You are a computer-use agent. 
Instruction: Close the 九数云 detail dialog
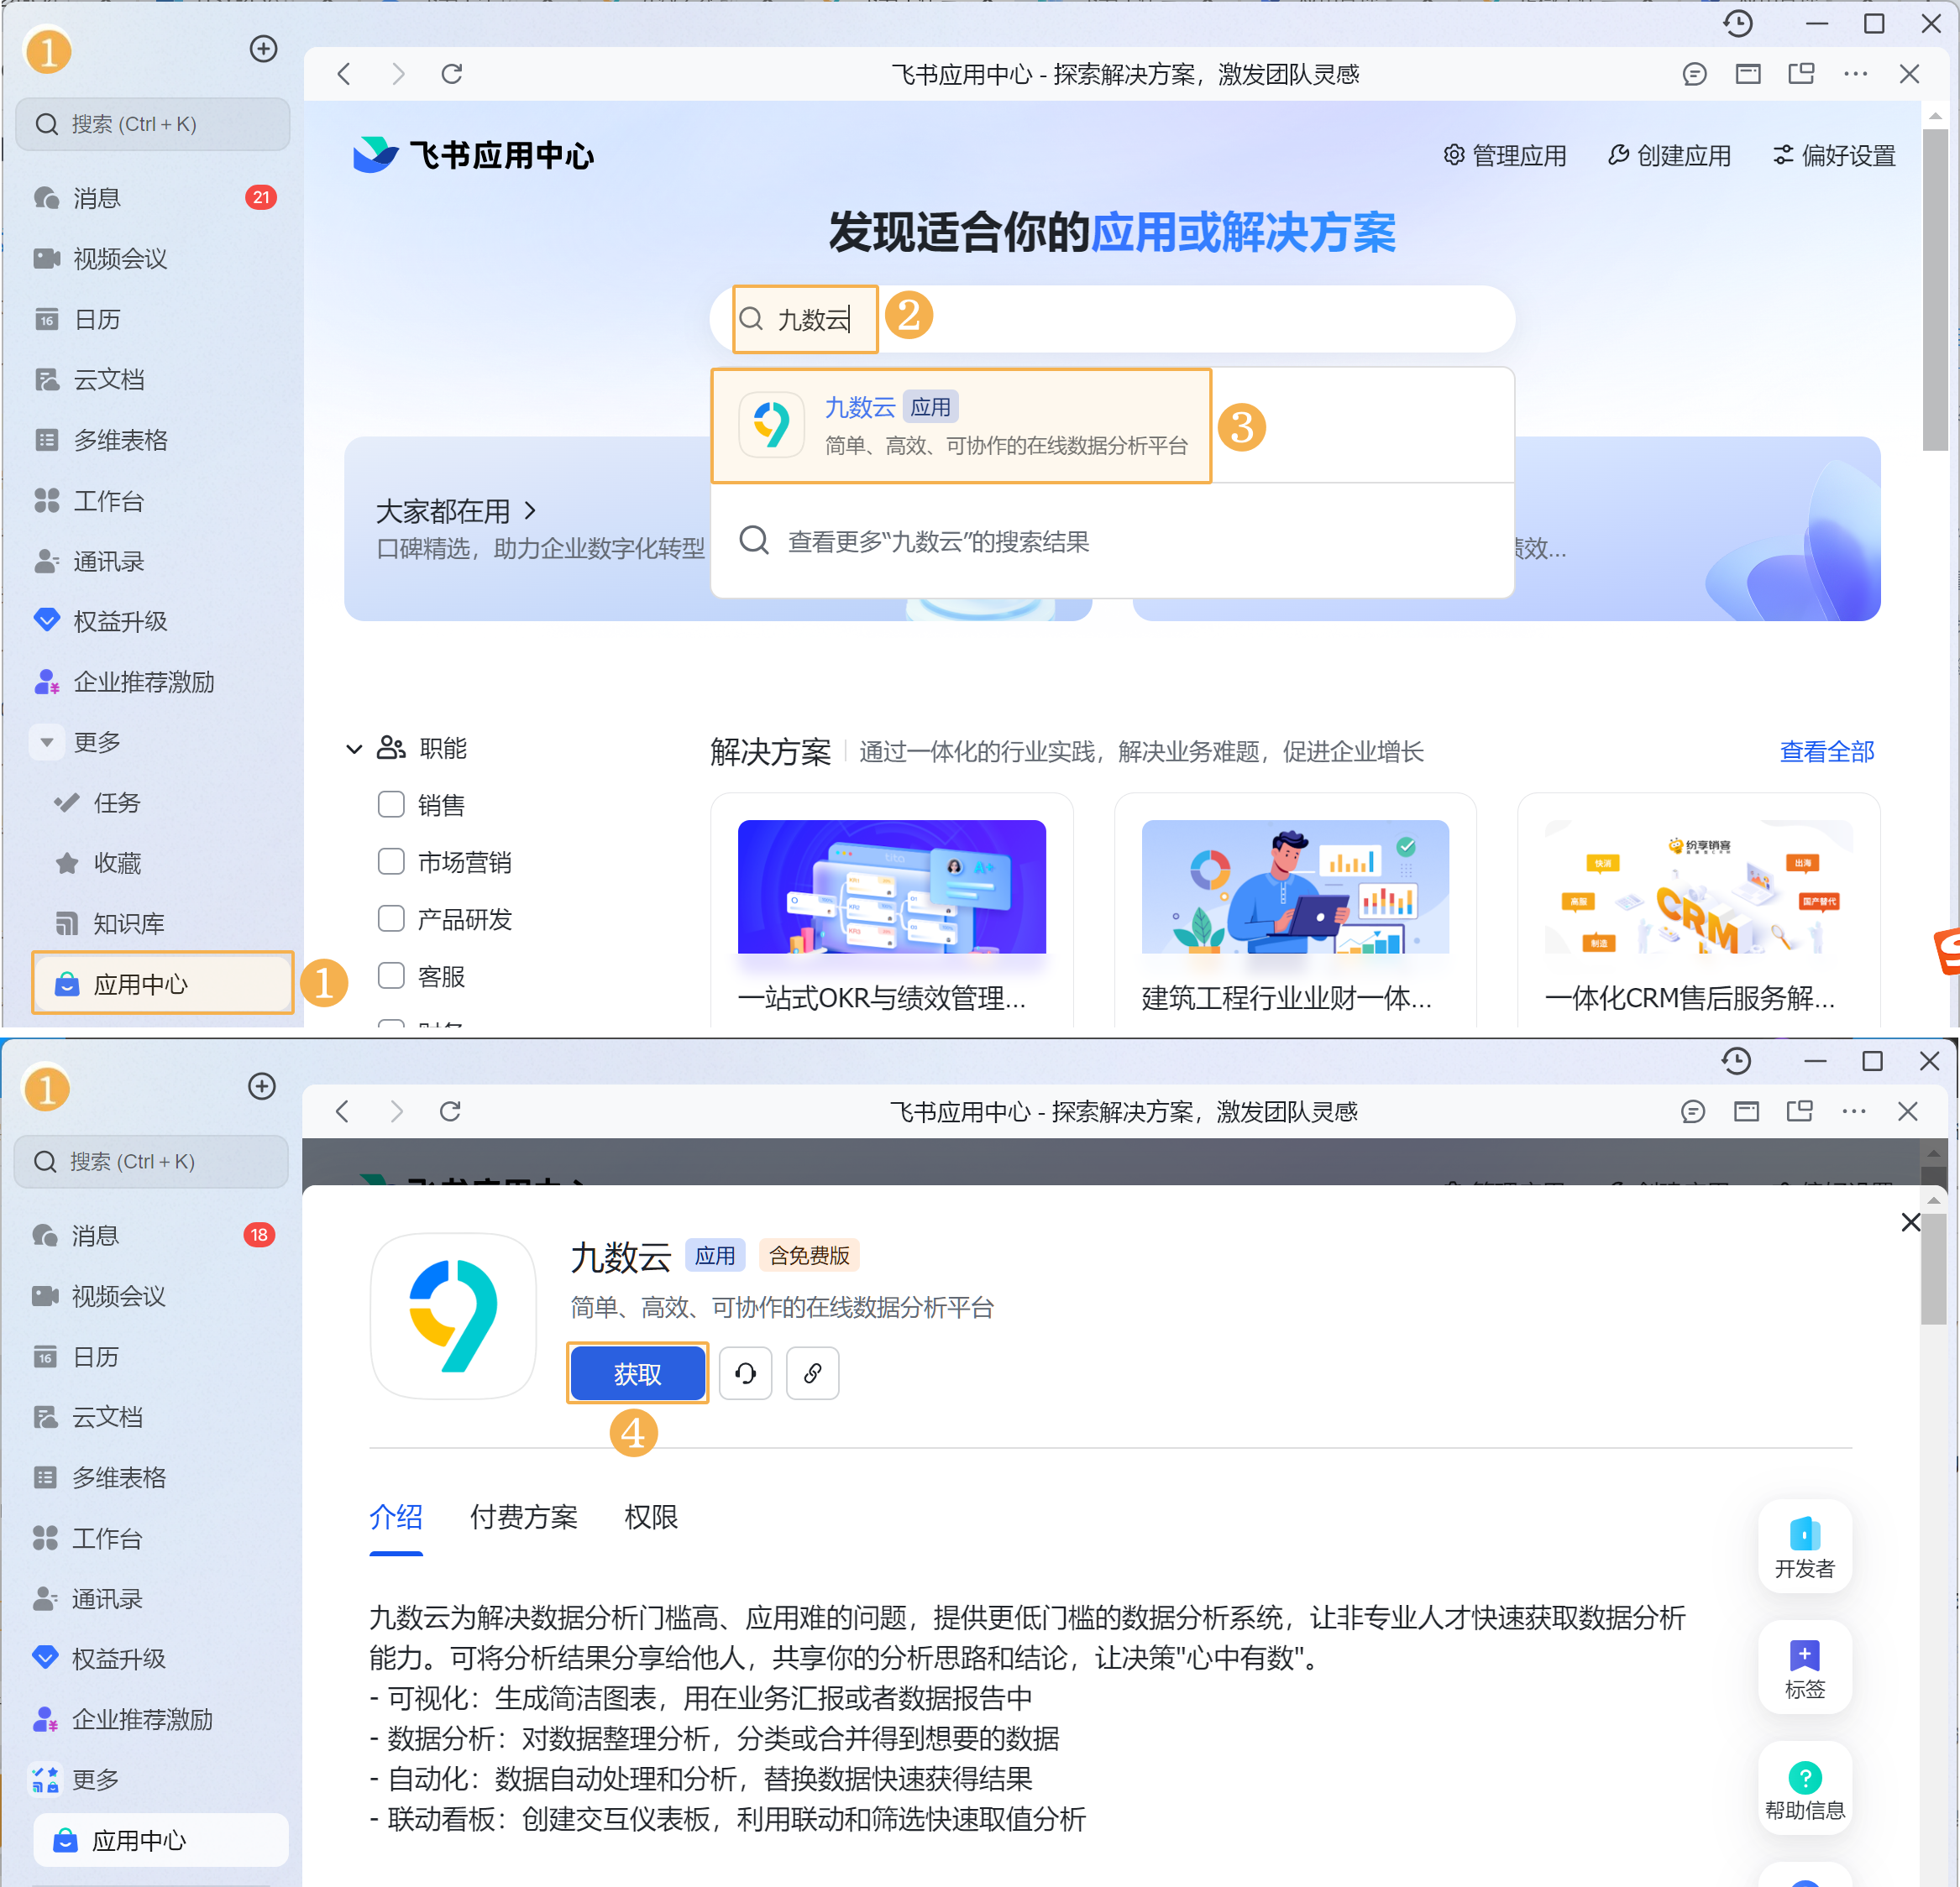coord(1910,1222)
